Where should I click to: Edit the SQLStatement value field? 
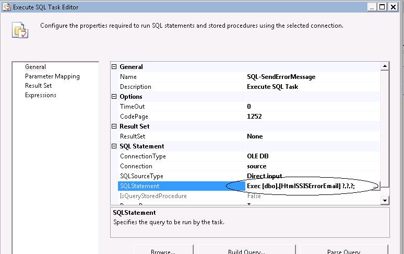[308, 186]
